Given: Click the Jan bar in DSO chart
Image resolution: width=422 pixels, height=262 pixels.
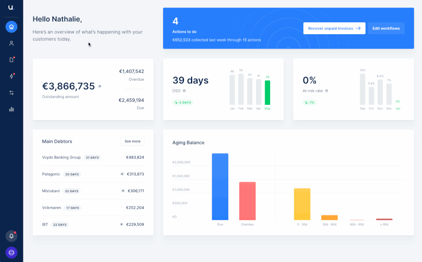Looking at the screenshot, I should (x=232, y=90).
